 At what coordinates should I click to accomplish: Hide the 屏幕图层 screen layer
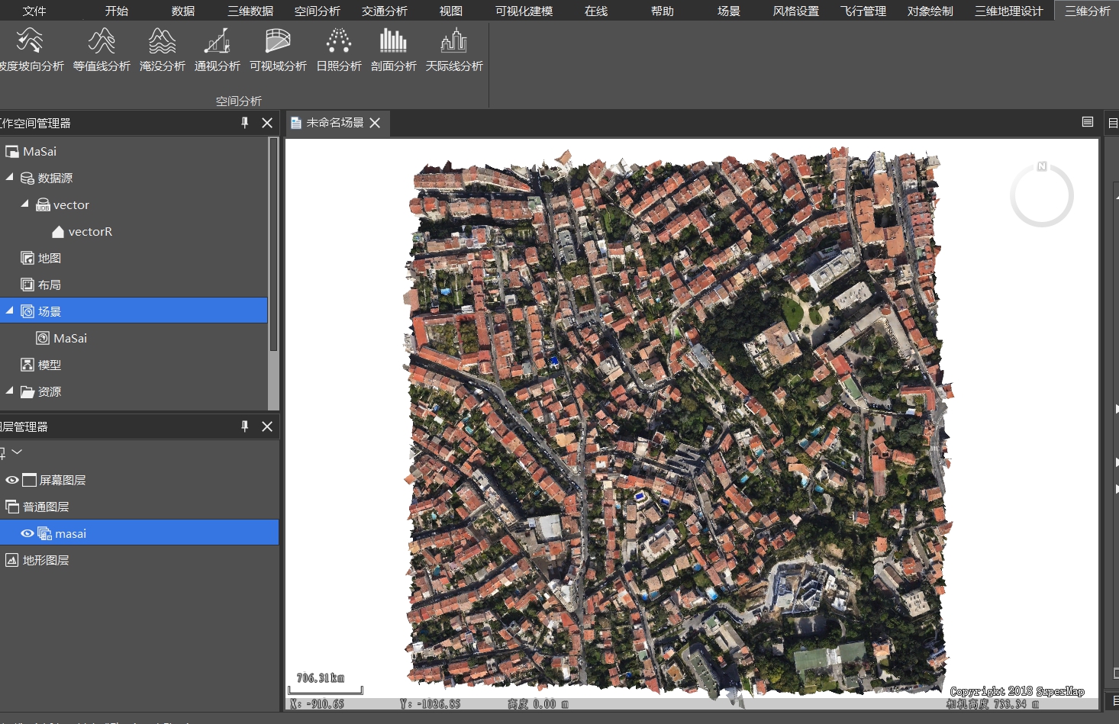[12, 480]
